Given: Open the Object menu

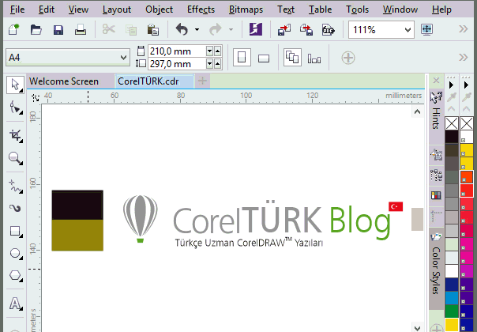Looking at the screenshot, I should (x=159, y=9).
